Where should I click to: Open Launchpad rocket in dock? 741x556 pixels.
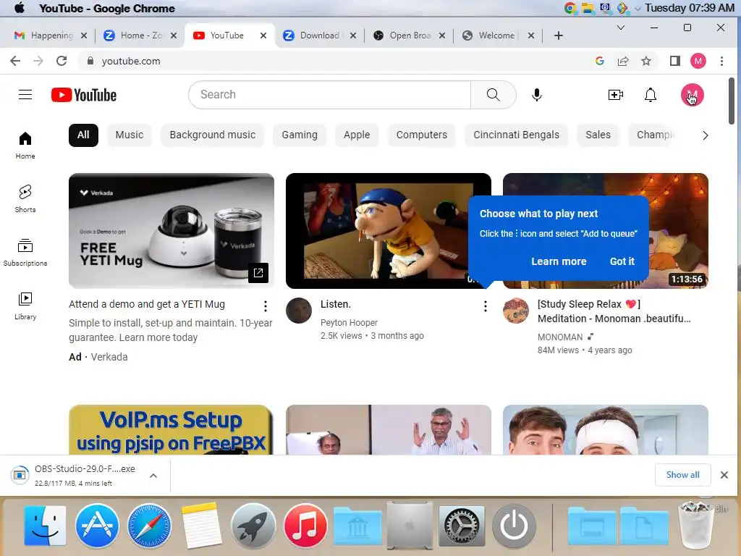click(253, 526)
